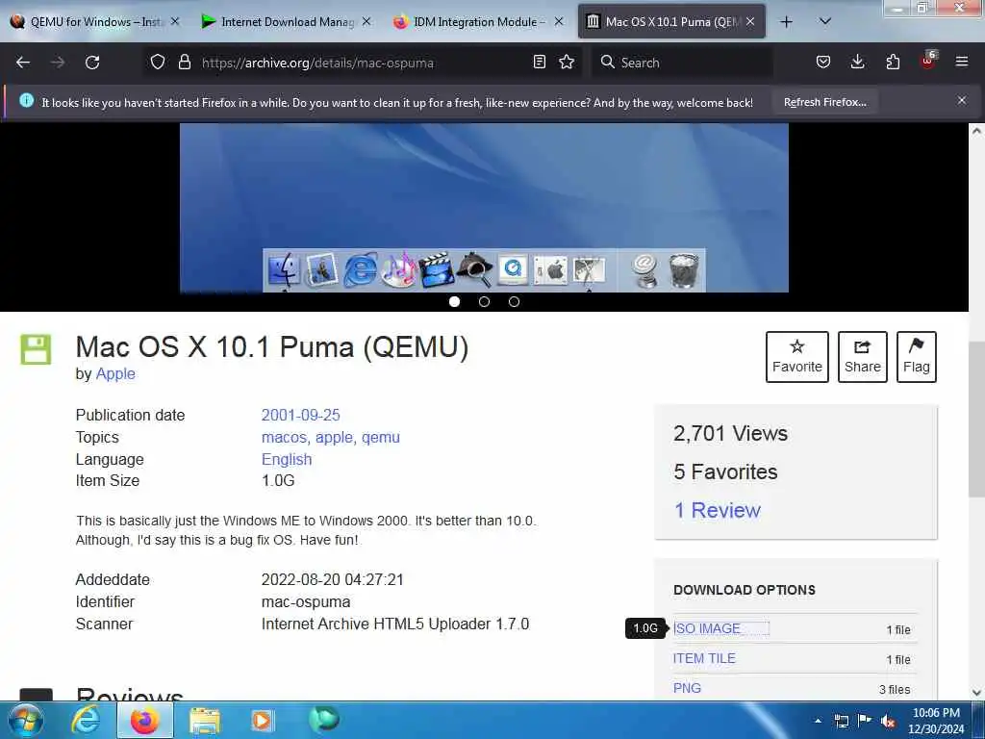
Task: Save to Pocket icon in toolbar
Action: [x=823, y=63]
